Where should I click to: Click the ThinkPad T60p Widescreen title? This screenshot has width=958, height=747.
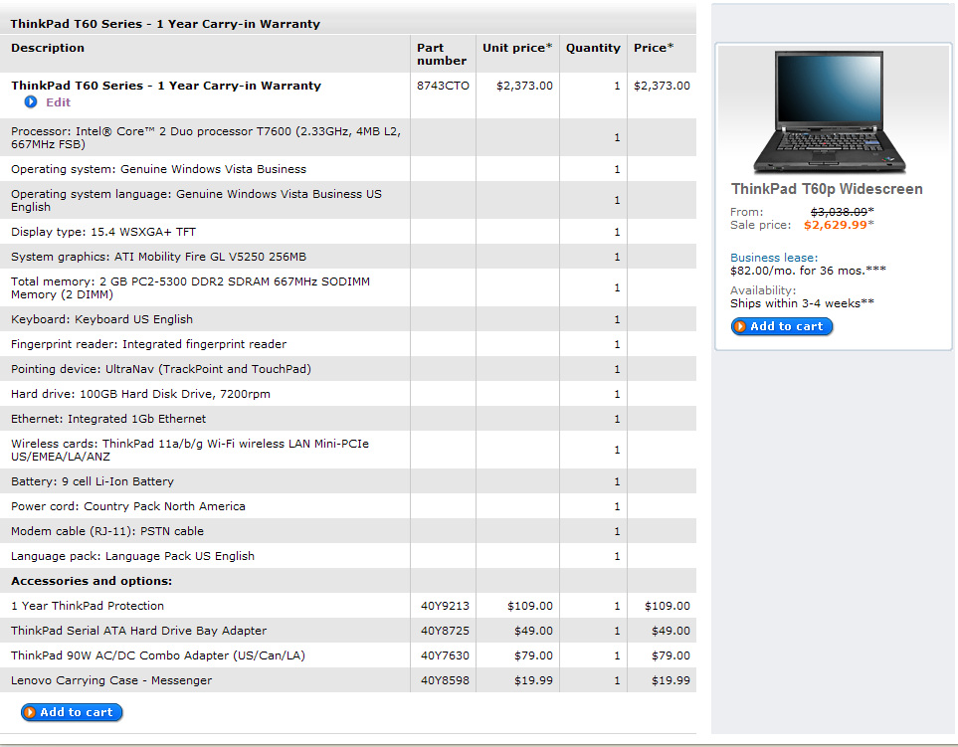click(827, 189)
